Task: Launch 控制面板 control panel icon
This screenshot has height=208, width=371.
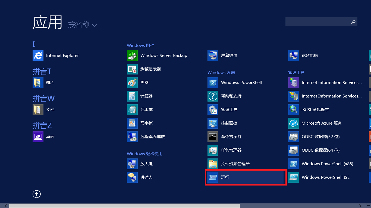Action: [213, 123]
